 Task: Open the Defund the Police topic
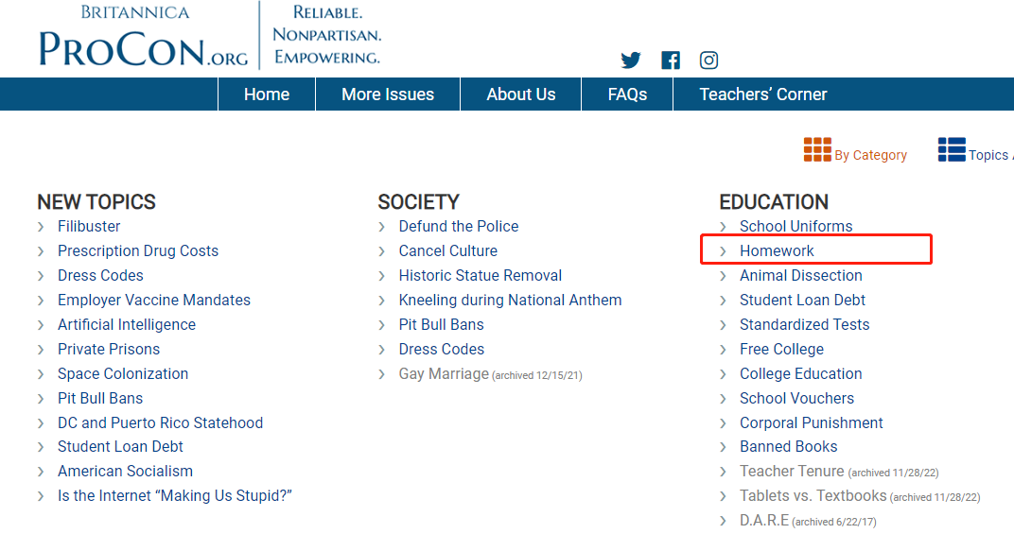[x=459, y=227]
